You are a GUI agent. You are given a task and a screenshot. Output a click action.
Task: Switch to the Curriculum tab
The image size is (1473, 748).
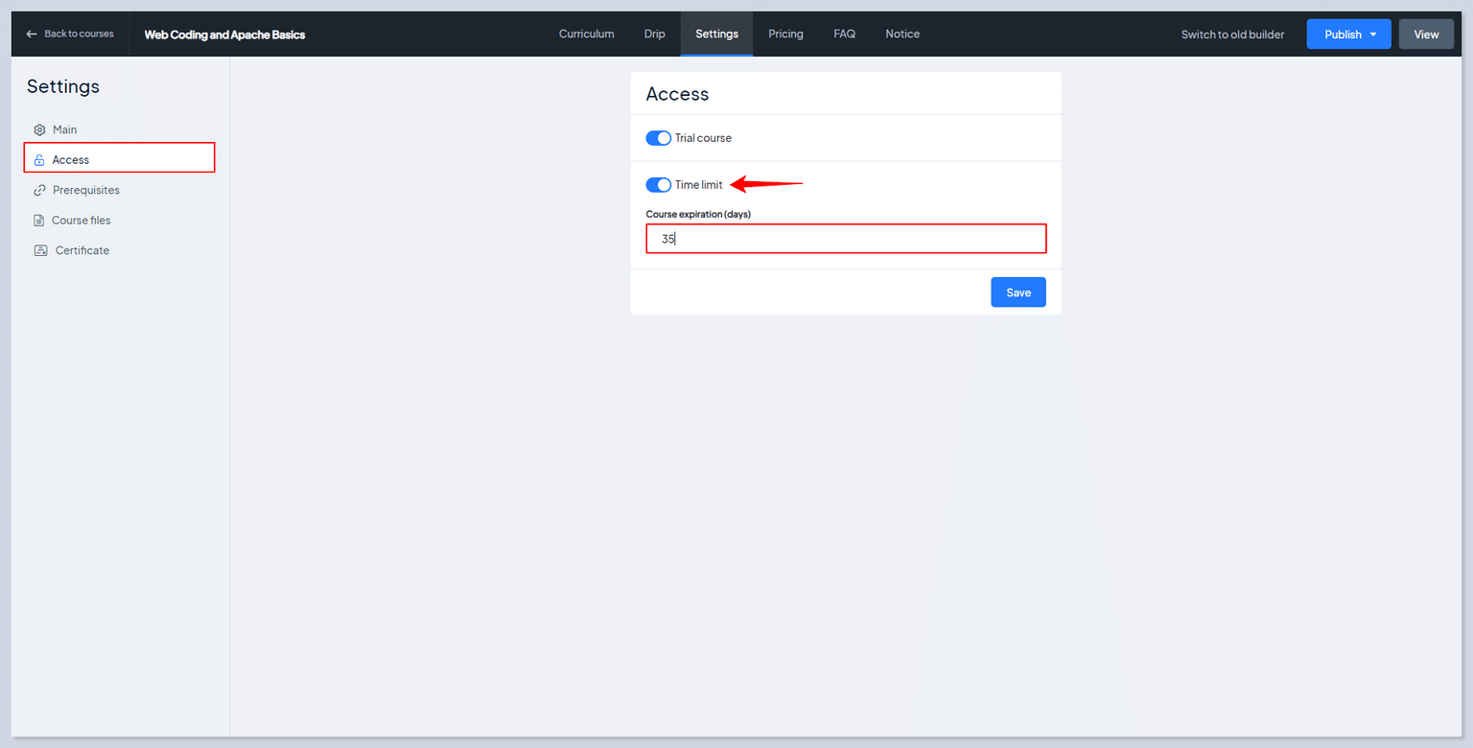pyautogui.click(x=586, y=34)
